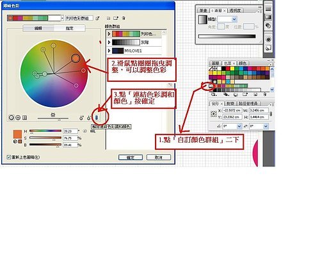Expand the 灰階 grayscale color group triangle

pos(109,42)
